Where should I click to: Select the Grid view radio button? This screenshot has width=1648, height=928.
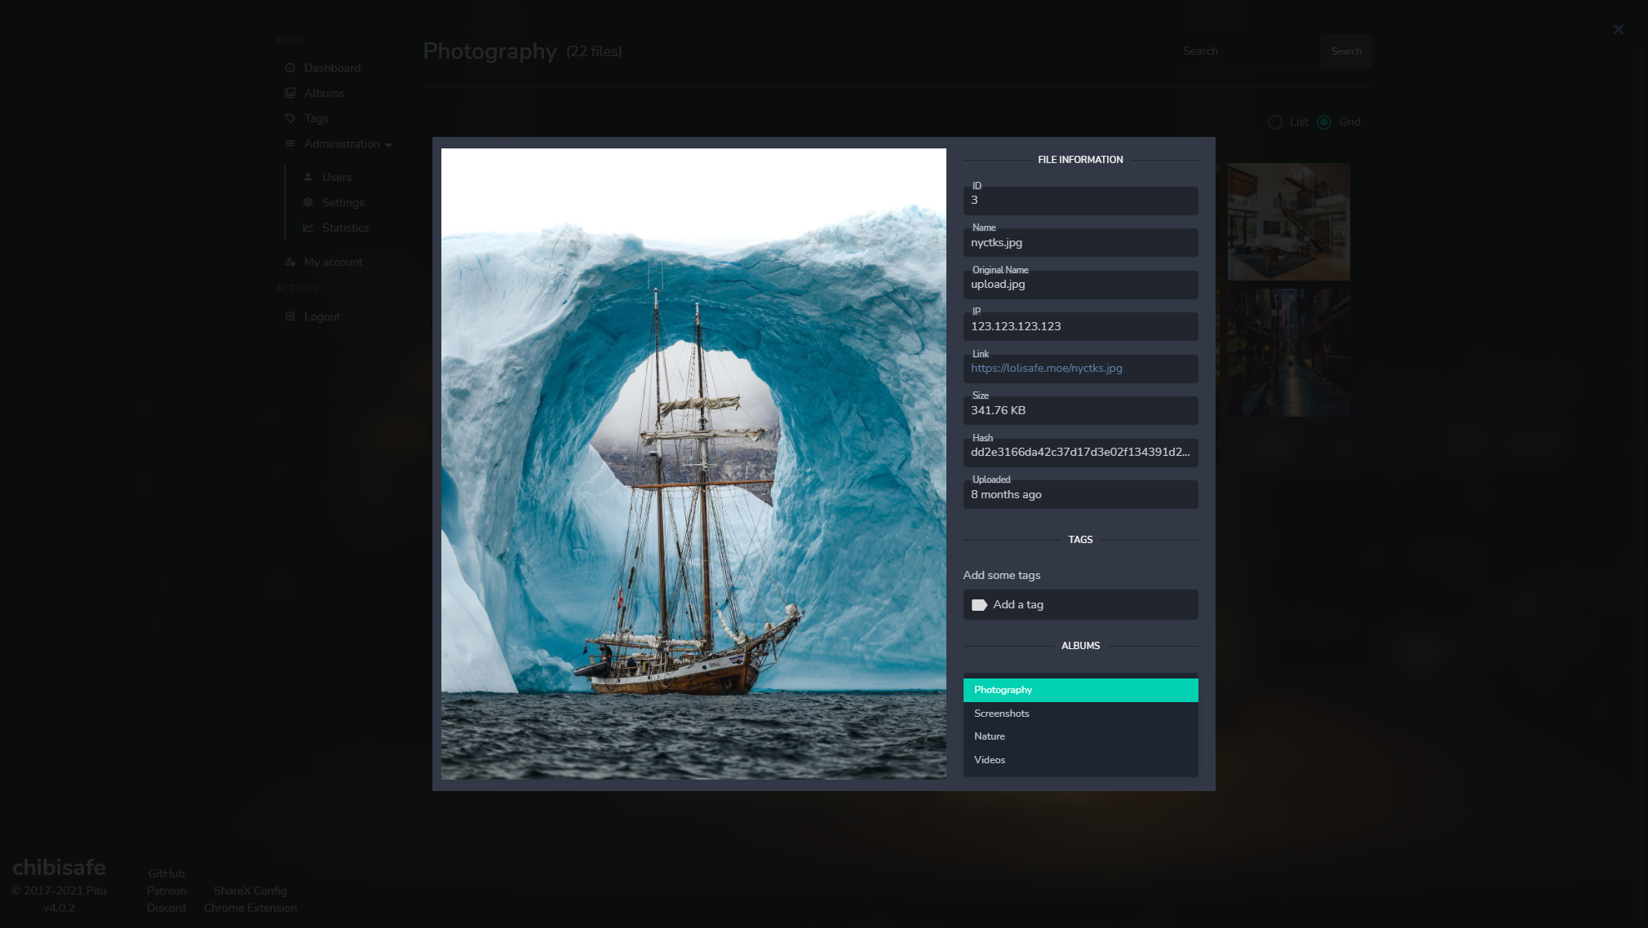click(1324, 122)
